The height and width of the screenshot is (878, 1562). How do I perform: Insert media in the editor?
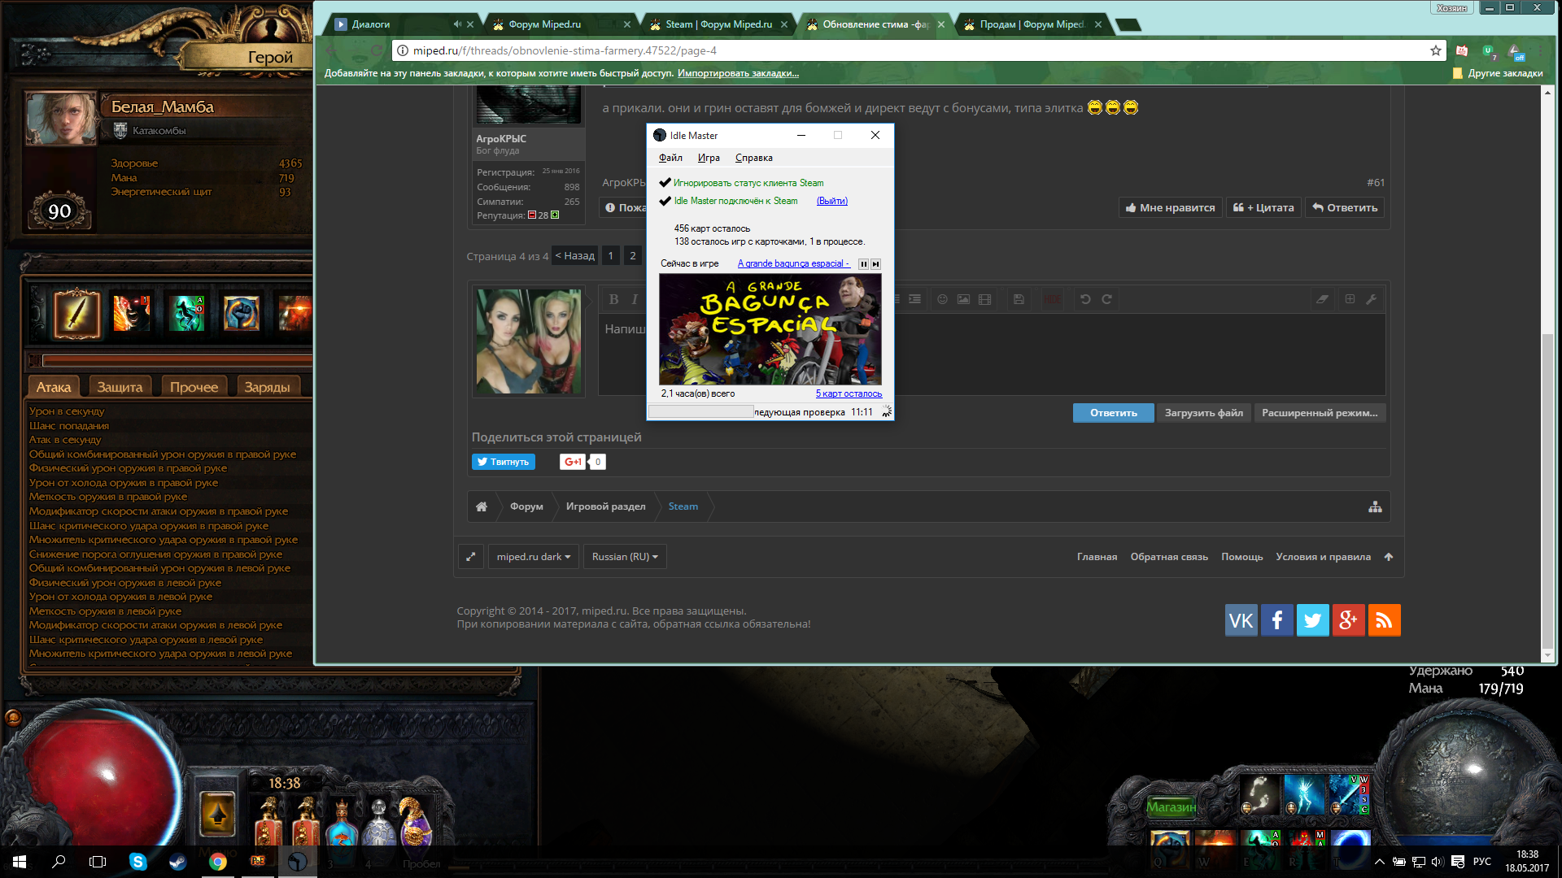[984, 299]
